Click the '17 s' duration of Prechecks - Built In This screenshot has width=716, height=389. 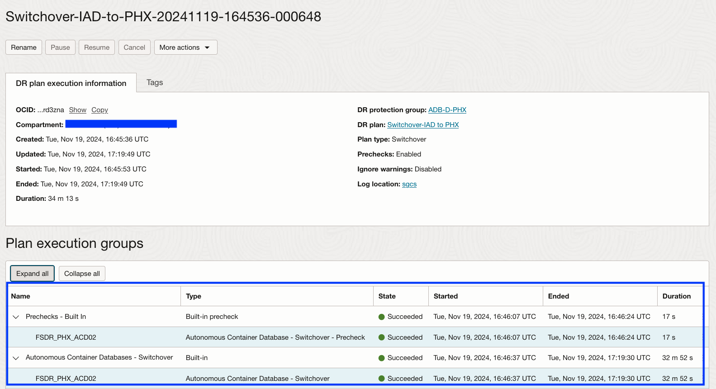(x=669, y=317)
